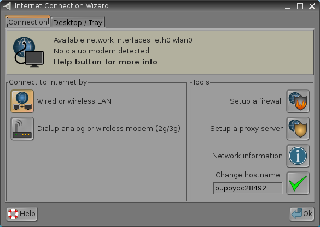Image resolution: width=320 pixels, height=227 pixels.
Task: Click 'Network information' label
Action: pos(248,156)
